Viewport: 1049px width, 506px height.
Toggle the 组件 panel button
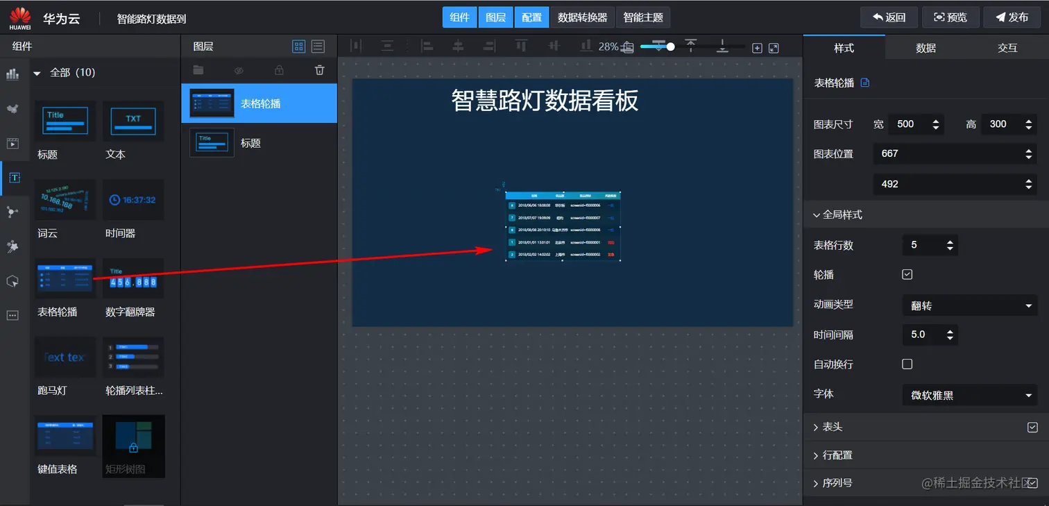(x=460, y=17)
